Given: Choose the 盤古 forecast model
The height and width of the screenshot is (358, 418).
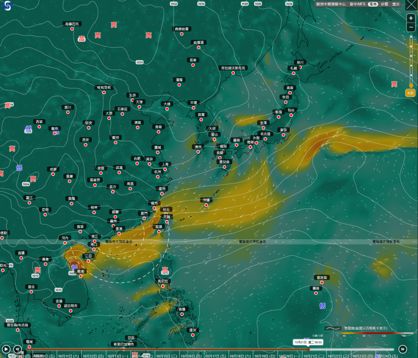Looking at the screenshot, I should [x=396, y=4].
